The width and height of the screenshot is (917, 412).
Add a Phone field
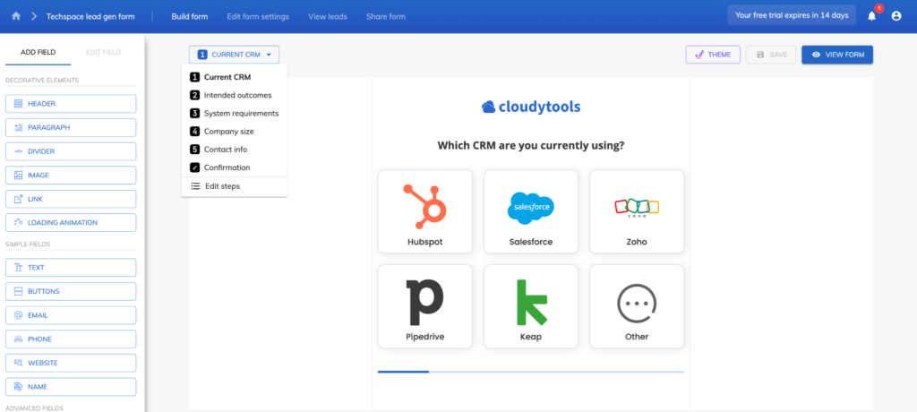[71, 339]
